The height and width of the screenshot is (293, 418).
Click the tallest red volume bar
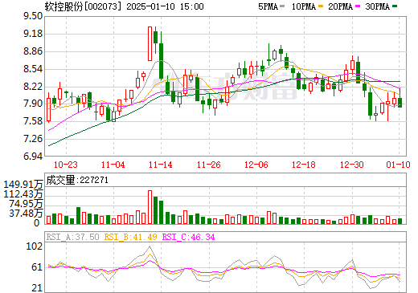[150, 207]
